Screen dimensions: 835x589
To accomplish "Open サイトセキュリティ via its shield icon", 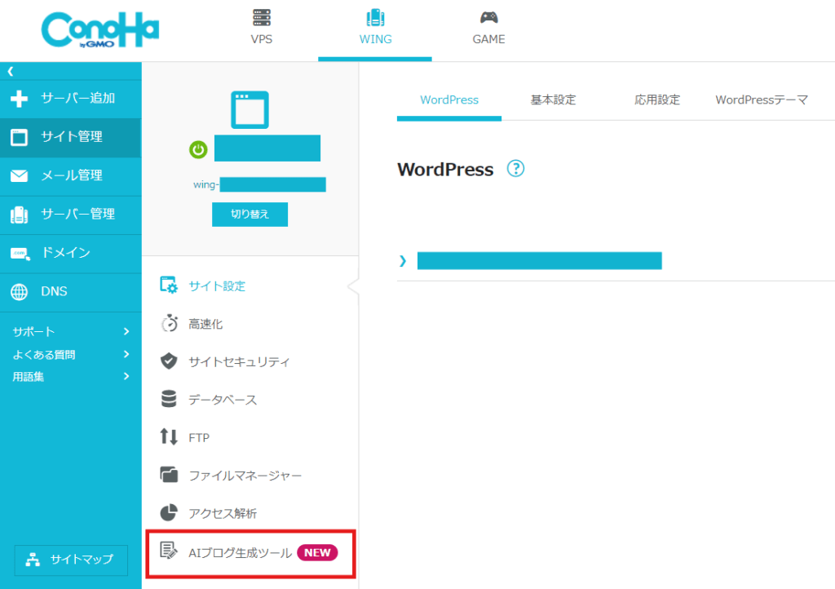I will (169, 361).
